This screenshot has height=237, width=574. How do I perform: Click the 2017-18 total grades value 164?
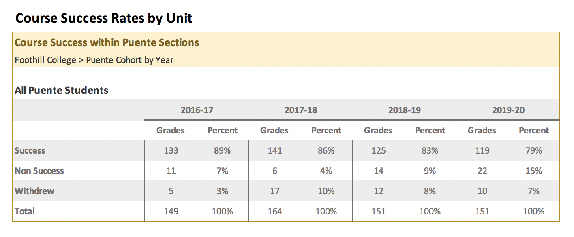point(274,211)
